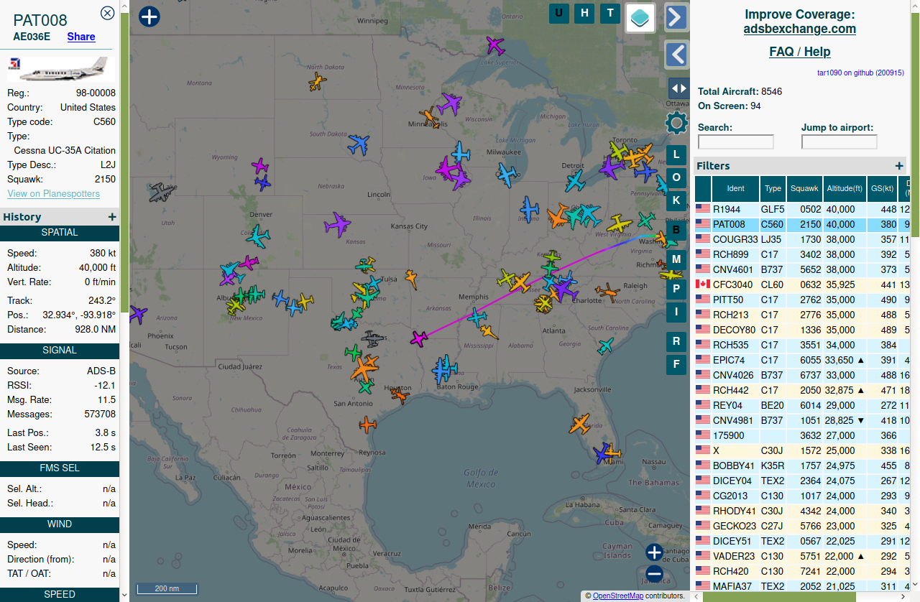
Task: Toggle the L map option button
Action: coord(676,155)
